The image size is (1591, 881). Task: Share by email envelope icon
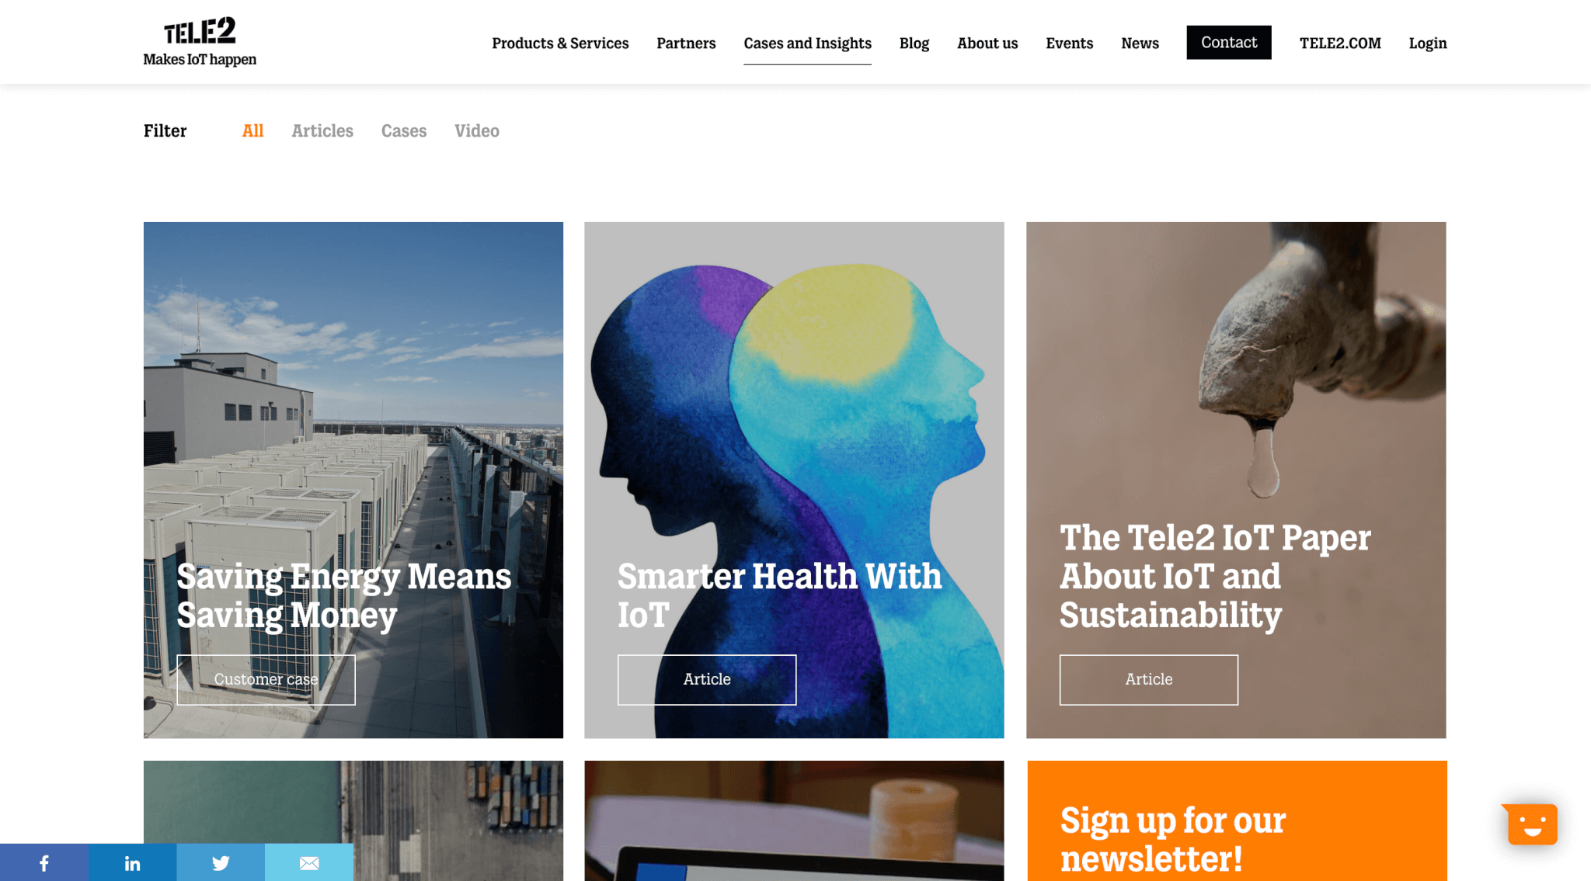309,862
